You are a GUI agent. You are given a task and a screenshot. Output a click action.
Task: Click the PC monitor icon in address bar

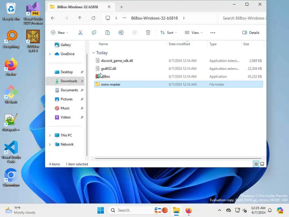pos(108,18)
